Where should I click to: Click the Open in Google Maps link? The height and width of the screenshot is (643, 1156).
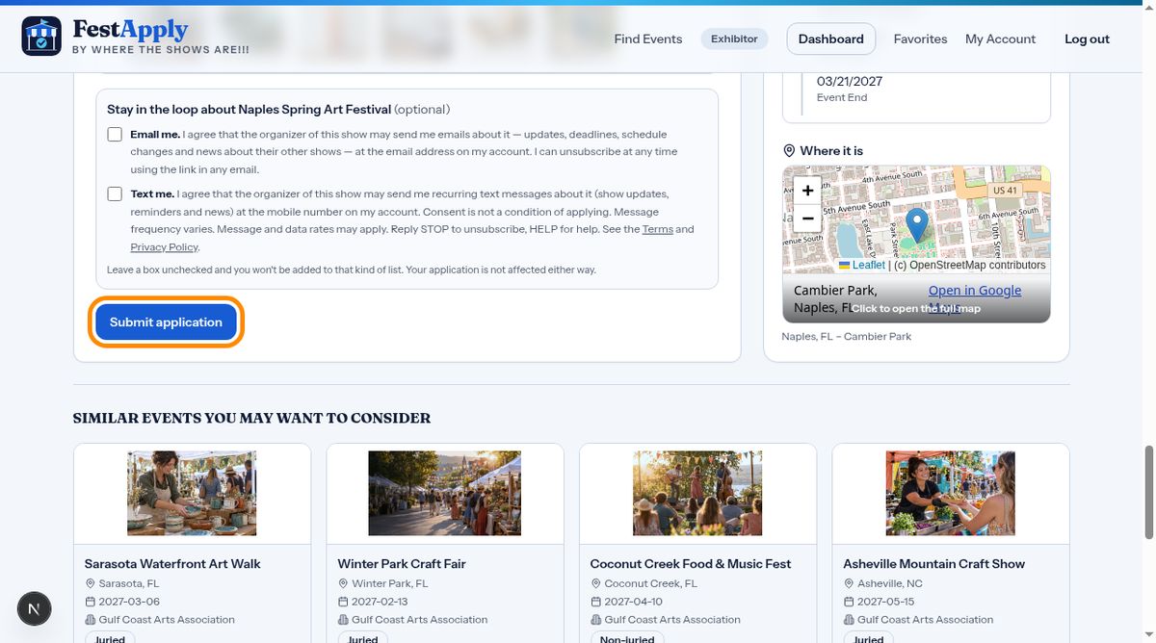tap(975, 298)
